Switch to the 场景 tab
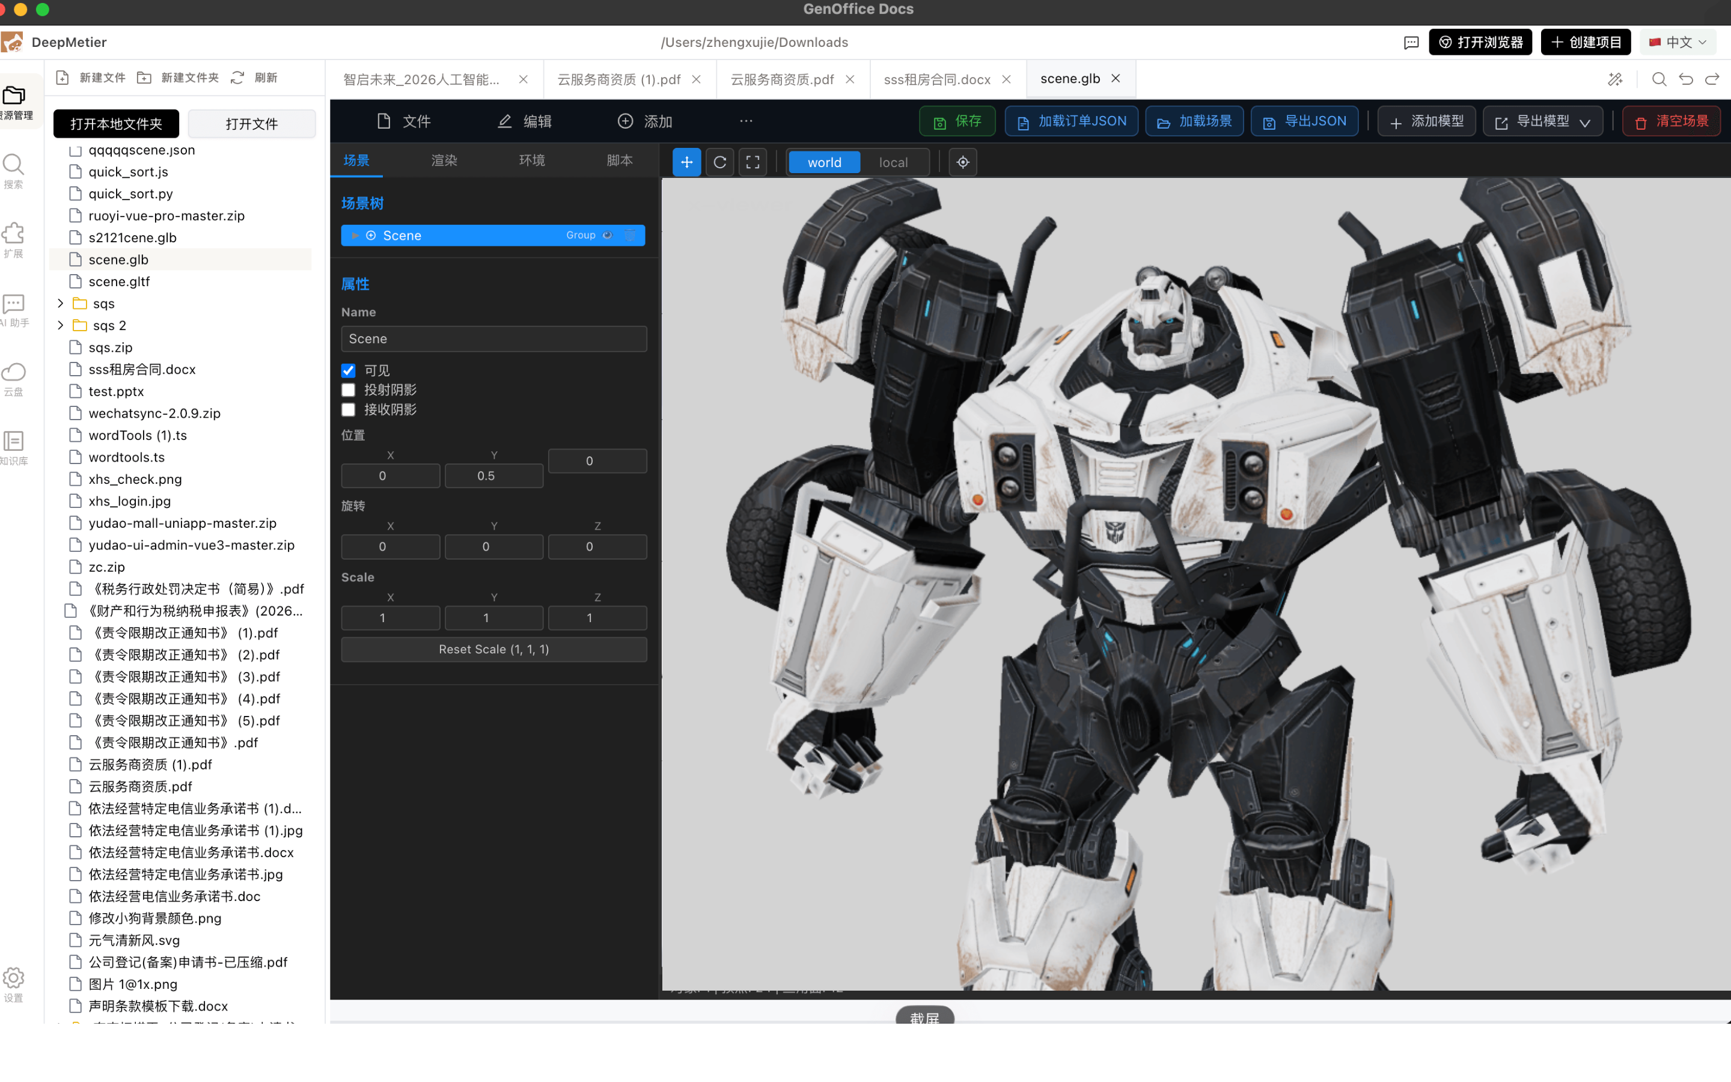 [x=356, y=160]
